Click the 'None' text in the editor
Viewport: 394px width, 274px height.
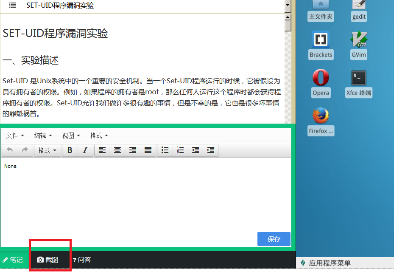click(x=10, y=166)
